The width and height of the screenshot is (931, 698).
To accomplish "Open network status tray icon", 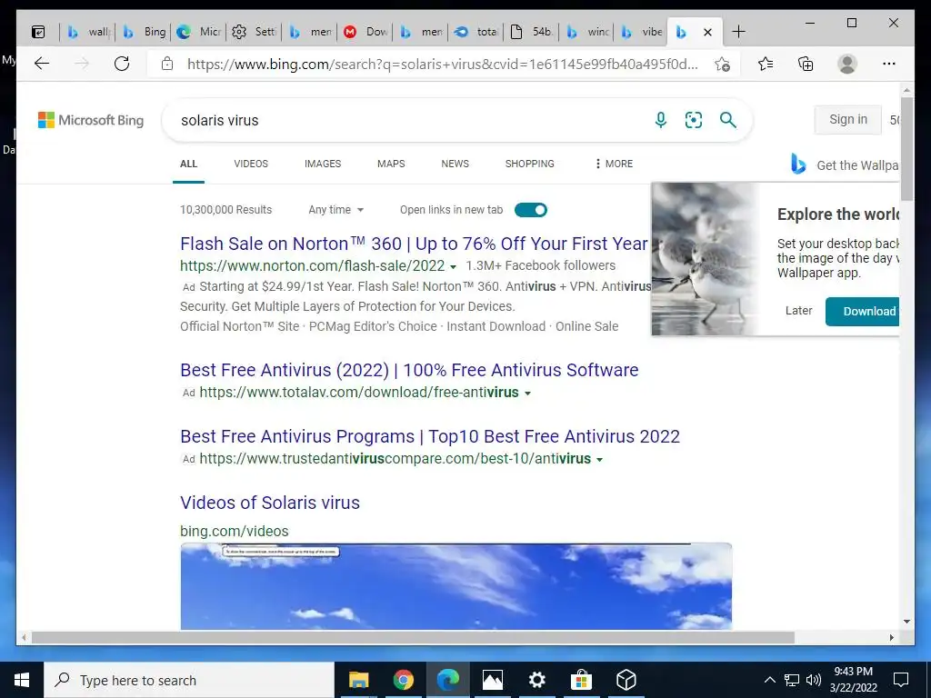I will (x=792, y=680).
